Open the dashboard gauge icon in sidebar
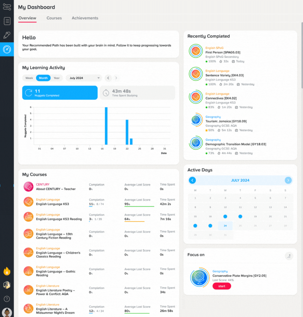The width and height of the screenshot is (303, 317). (7, 49)
